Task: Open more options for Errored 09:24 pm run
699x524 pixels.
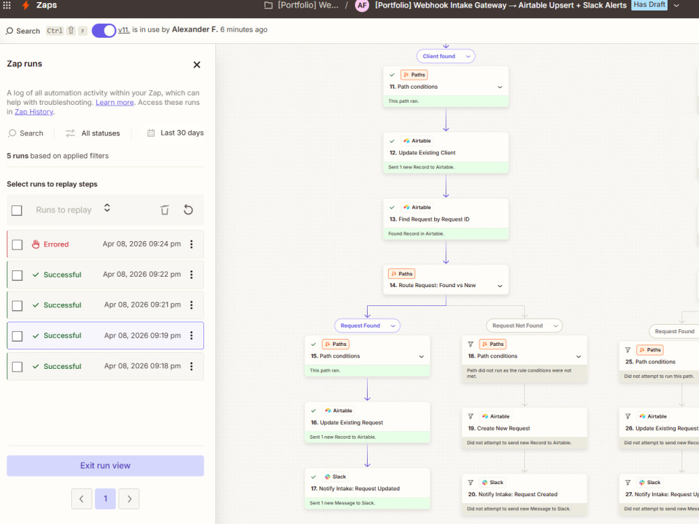Action: [x=192, y=244]
